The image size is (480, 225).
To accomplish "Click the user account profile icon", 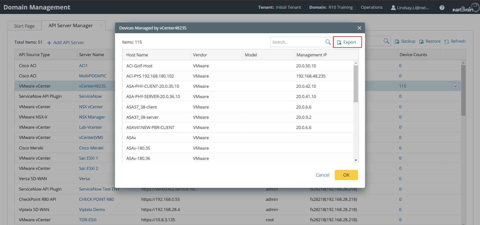I will [393, 7].
